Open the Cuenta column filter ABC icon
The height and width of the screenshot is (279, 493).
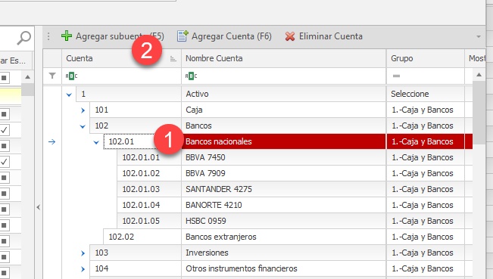click(x=71, y=76)
